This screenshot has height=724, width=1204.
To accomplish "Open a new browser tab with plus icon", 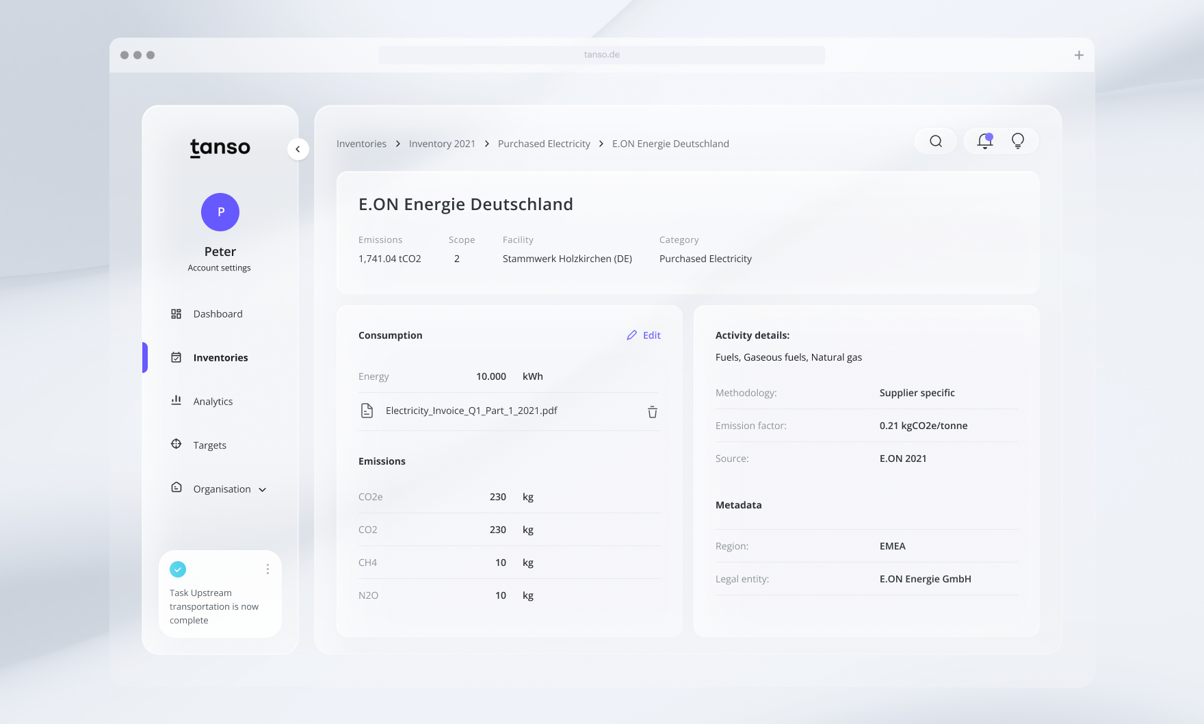I will (1079, 55).
